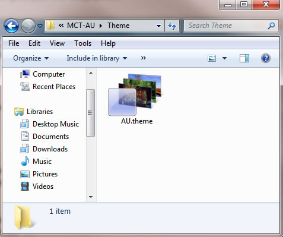This screenshot has width=283, height=237.
Task: Open the view options dropdown arrow
Action: point(224,58)
